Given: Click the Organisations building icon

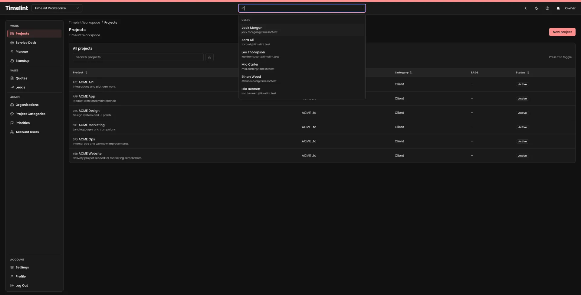Looking at the screenshot, I should point(12,105).
